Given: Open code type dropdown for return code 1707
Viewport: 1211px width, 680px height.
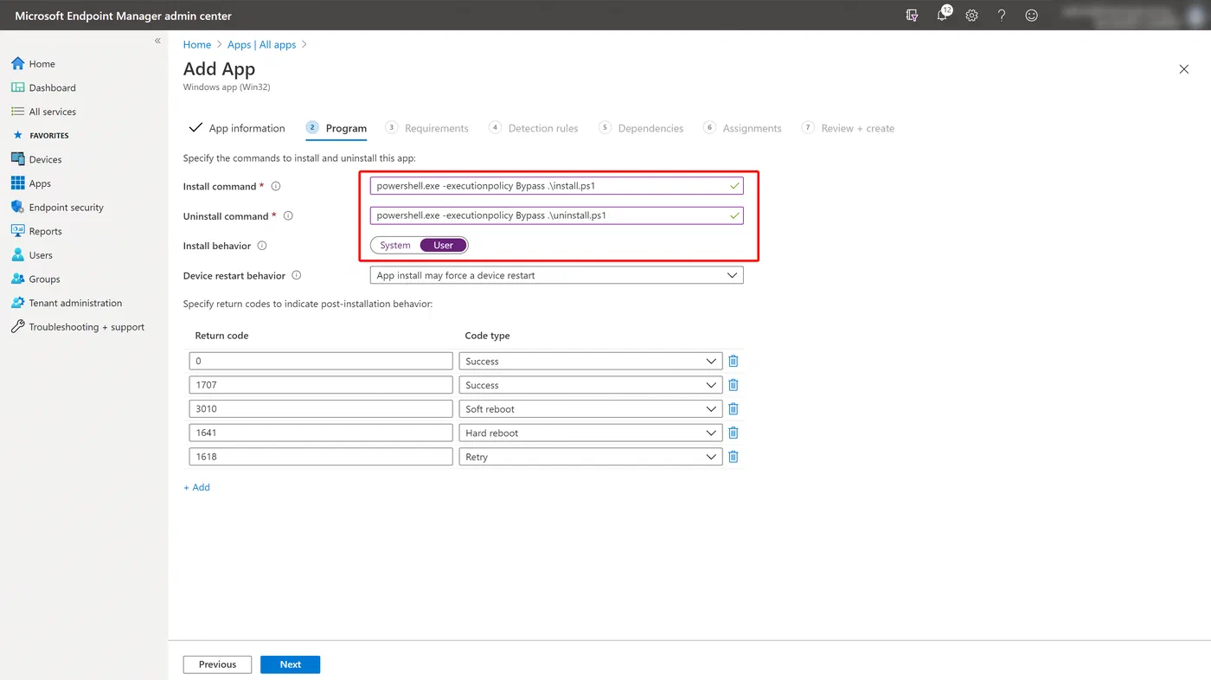Looking at the screenshot, I should click(590, 385).
